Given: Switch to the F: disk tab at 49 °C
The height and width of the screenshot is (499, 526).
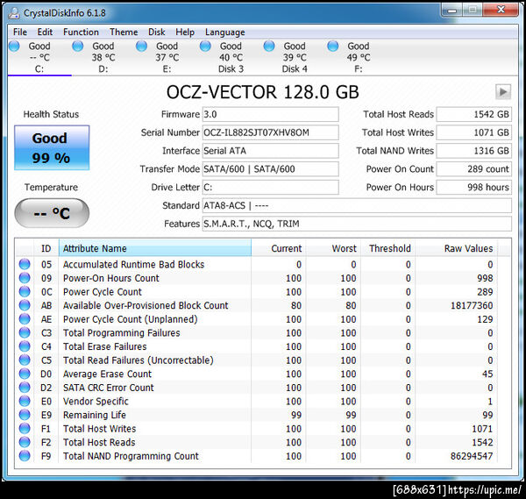Looking at the screenshot, I should [359, 57].
